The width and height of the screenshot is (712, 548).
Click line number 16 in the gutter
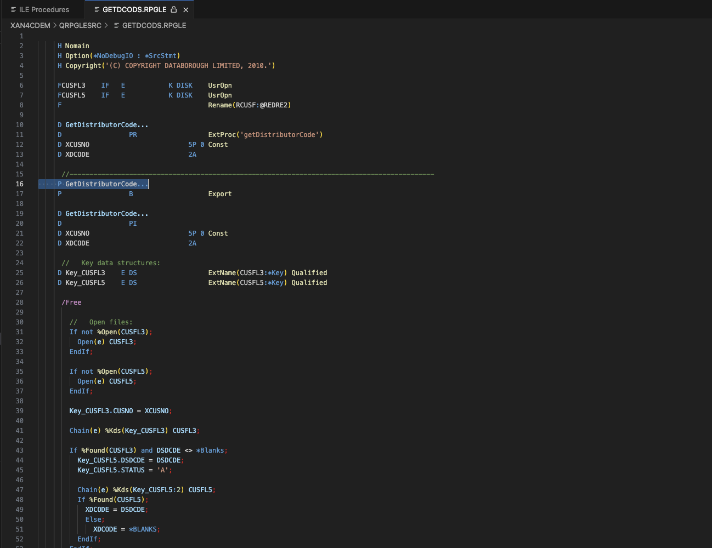(20, 184)
